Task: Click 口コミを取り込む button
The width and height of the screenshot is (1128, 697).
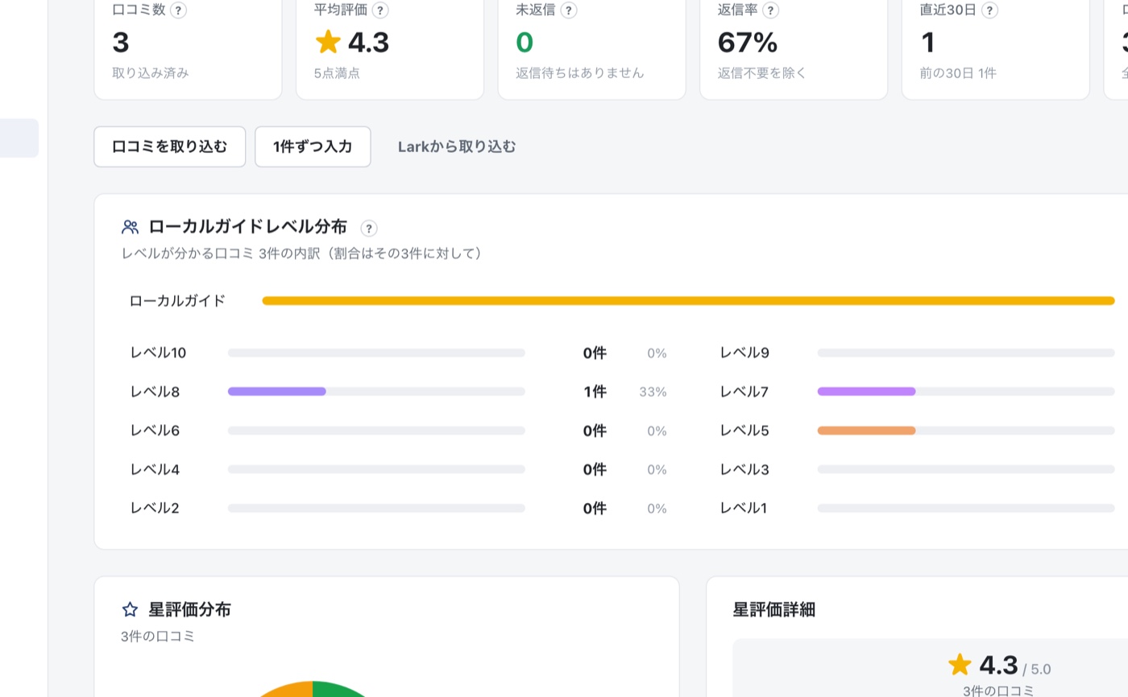Action: [170, 146]
